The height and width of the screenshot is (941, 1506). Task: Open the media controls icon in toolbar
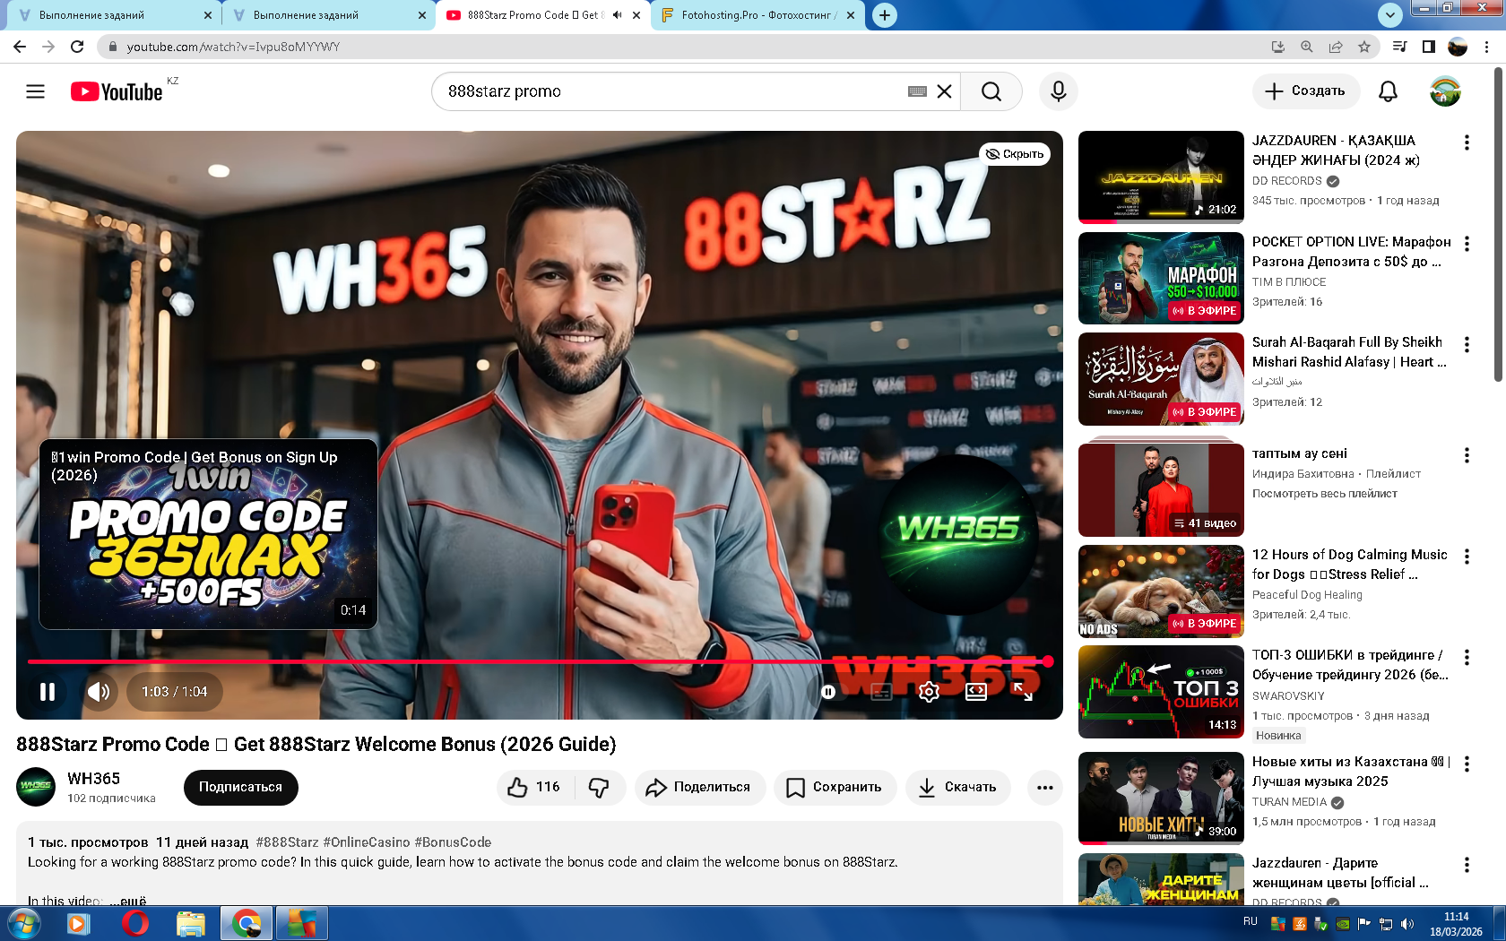(1399, 47)
